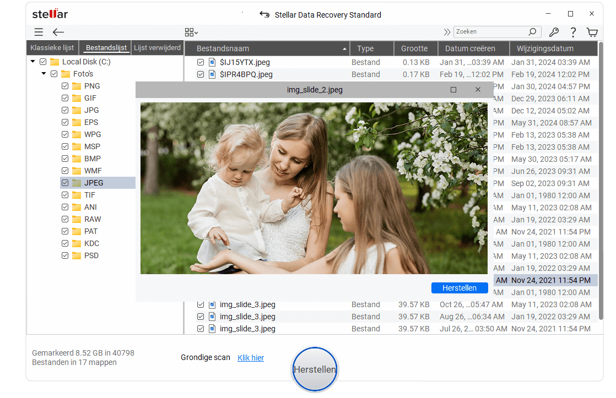Click the file list vertical scrollbar

click(601, 182)
